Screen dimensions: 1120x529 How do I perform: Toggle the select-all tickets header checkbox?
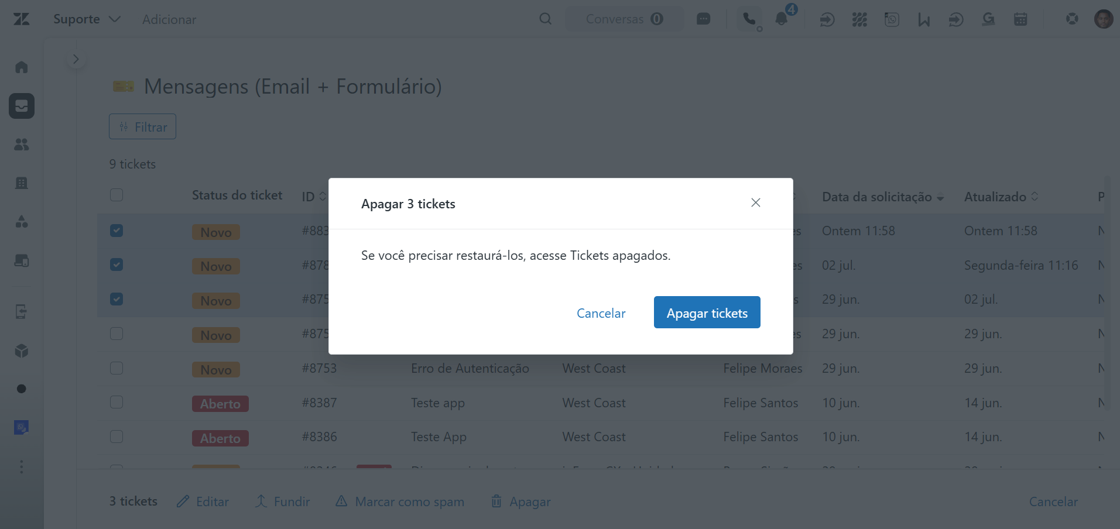pyautogui.click(x=117, y=195)
